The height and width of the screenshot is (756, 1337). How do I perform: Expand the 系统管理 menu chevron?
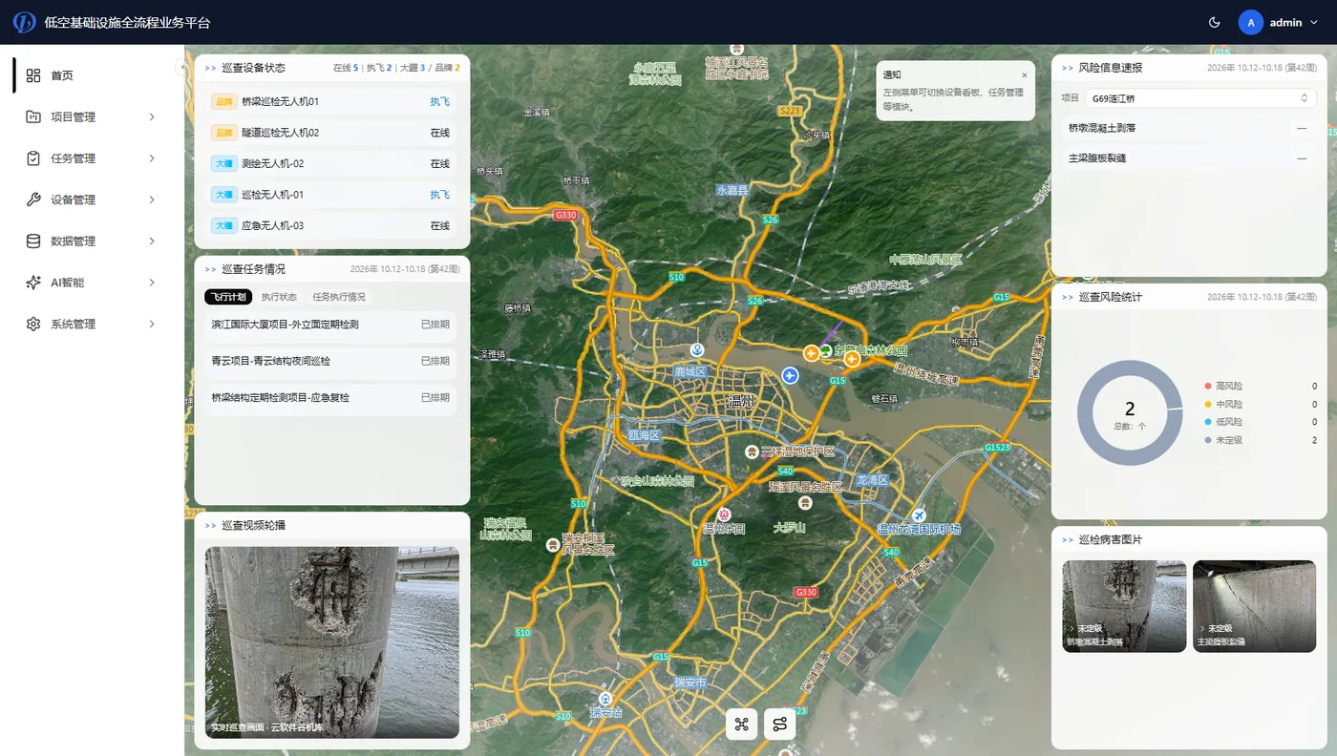click(x=152, y=325)
